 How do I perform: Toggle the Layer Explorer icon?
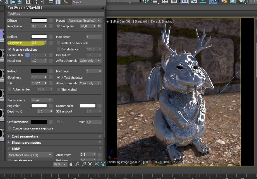174,2
